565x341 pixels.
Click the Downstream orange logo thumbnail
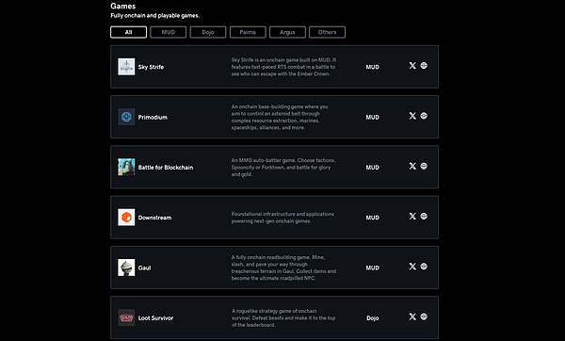(x=126, y=218)
